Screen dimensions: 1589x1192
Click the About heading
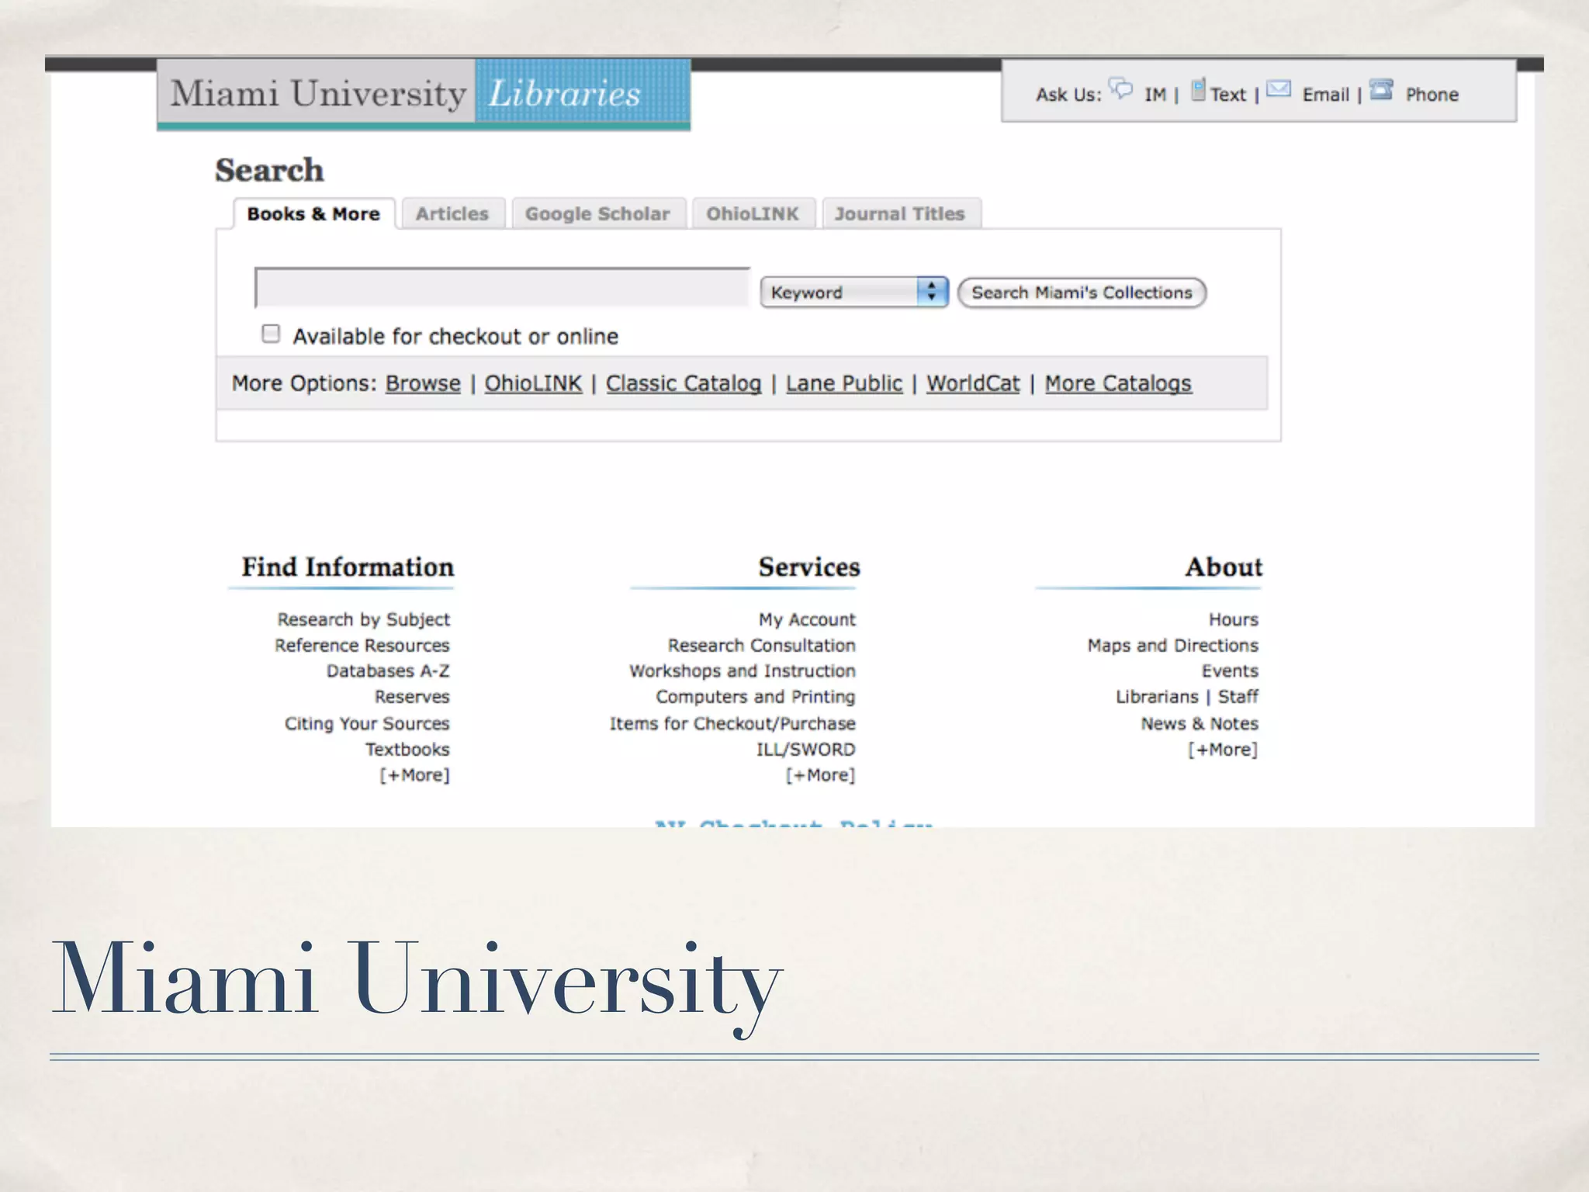pos(1224,567)
